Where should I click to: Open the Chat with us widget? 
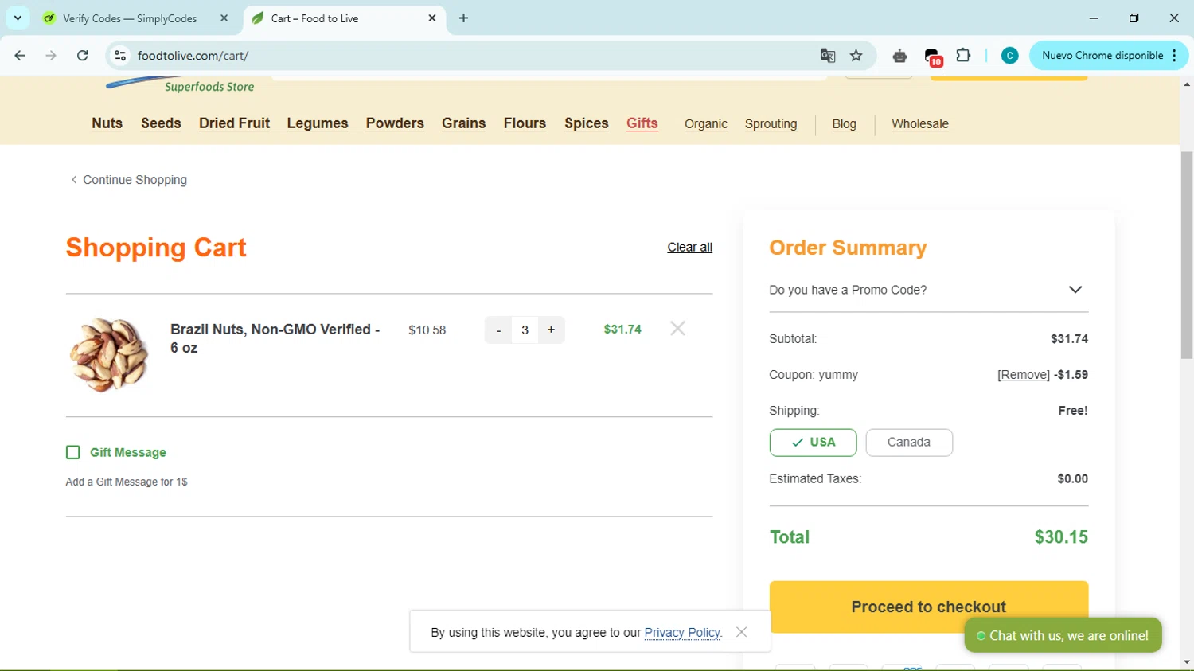[x=1063, y=635]
